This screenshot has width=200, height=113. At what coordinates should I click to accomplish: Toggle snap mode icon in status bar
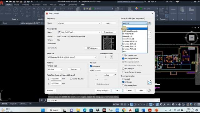pyautogui.click(x=125, y=105)
